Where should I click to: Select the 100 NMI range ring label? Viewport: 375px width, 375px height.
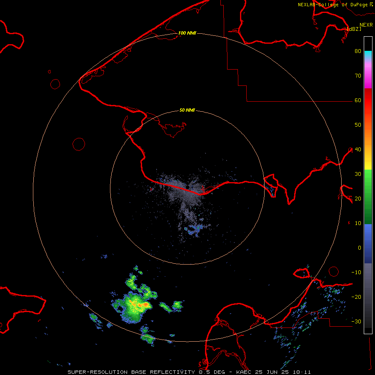point(187,33)
